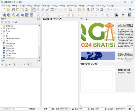Select the Pan Map hand tool
The height and width of the screenshot is (111, 135).
pyautogui.click(x=34, y=10)
